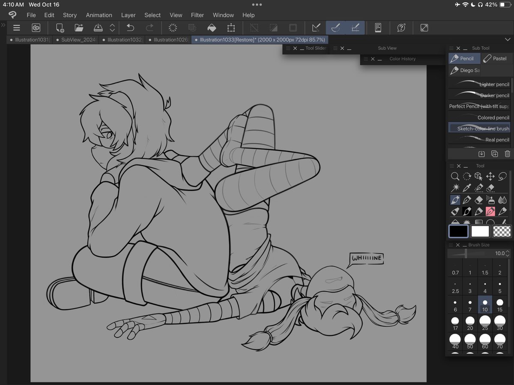Select the Lasso selection tool

pyautogui.click(x=502, y=176)
